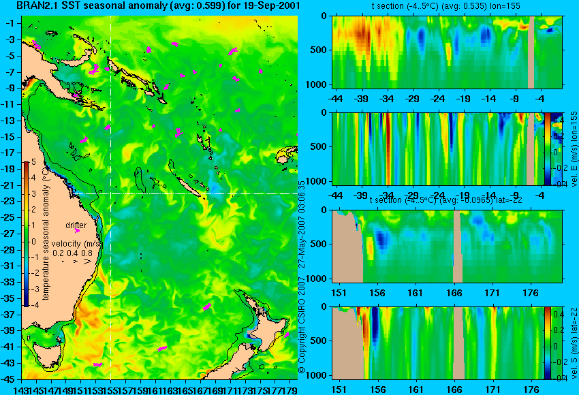Click the vel. E colorbar beside the lon=155 section

[x=547, y=149]
